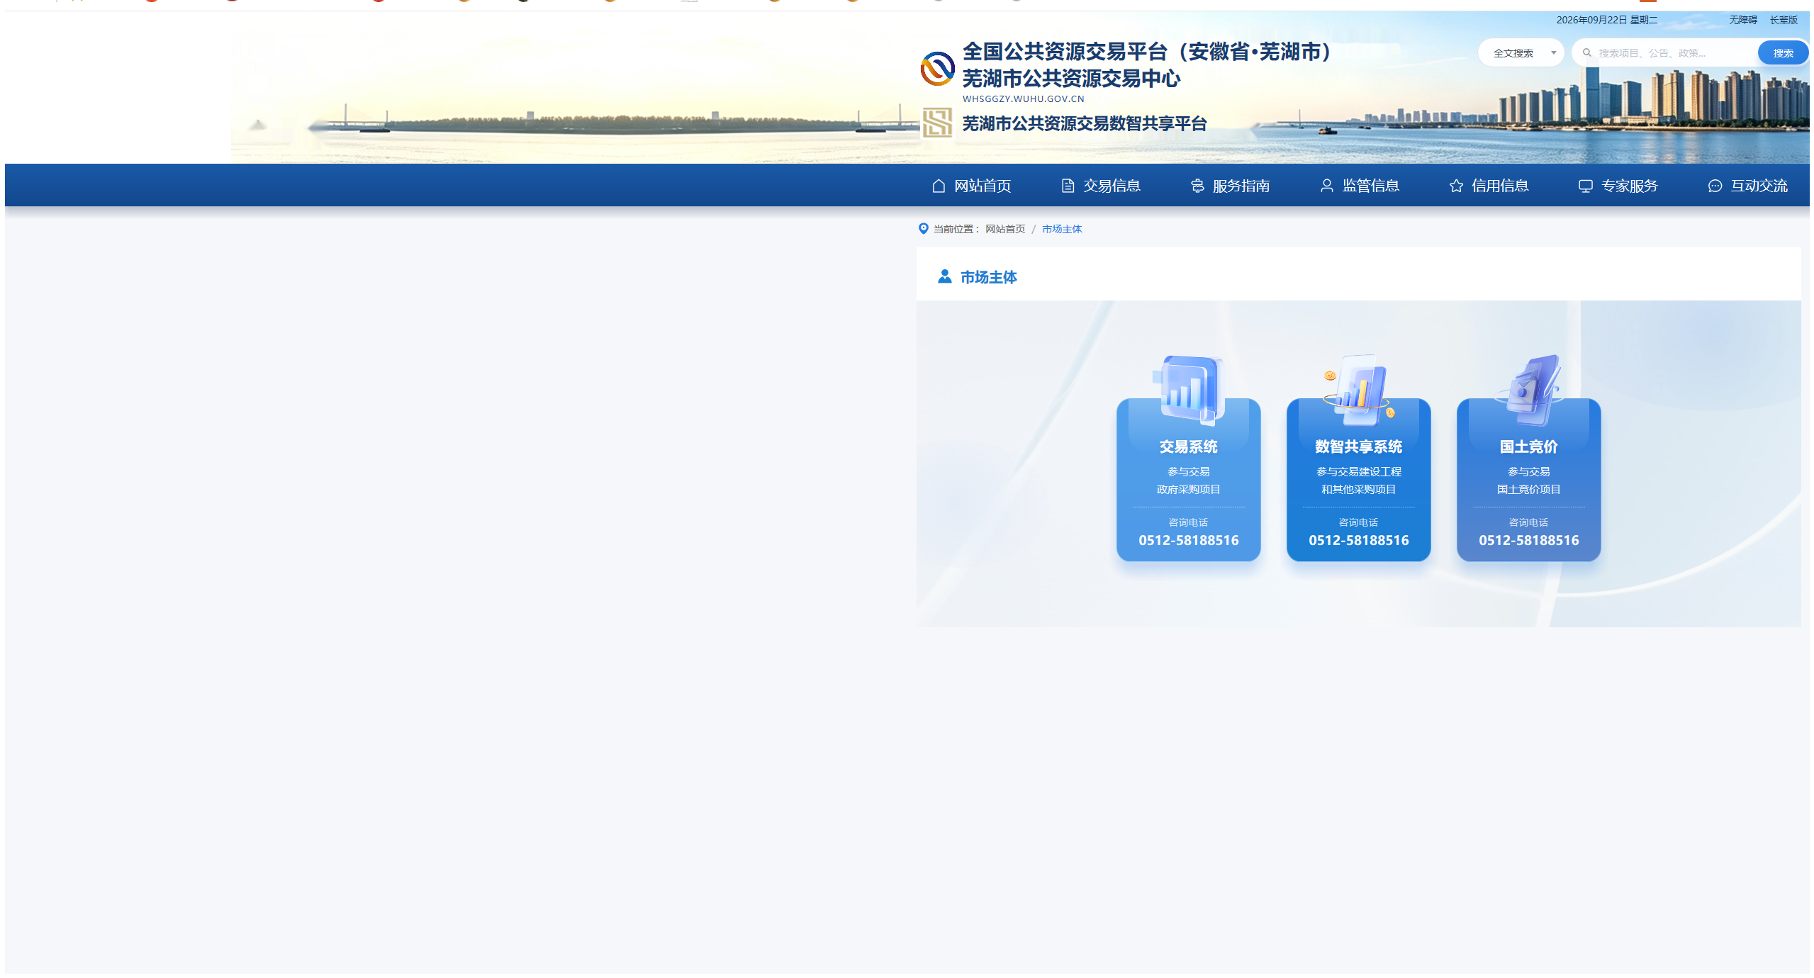The height and width of the screenshot is (978, 1814).
Task: Open the 交易系统 card's chart icon
Action: [x=1189, y=390]
